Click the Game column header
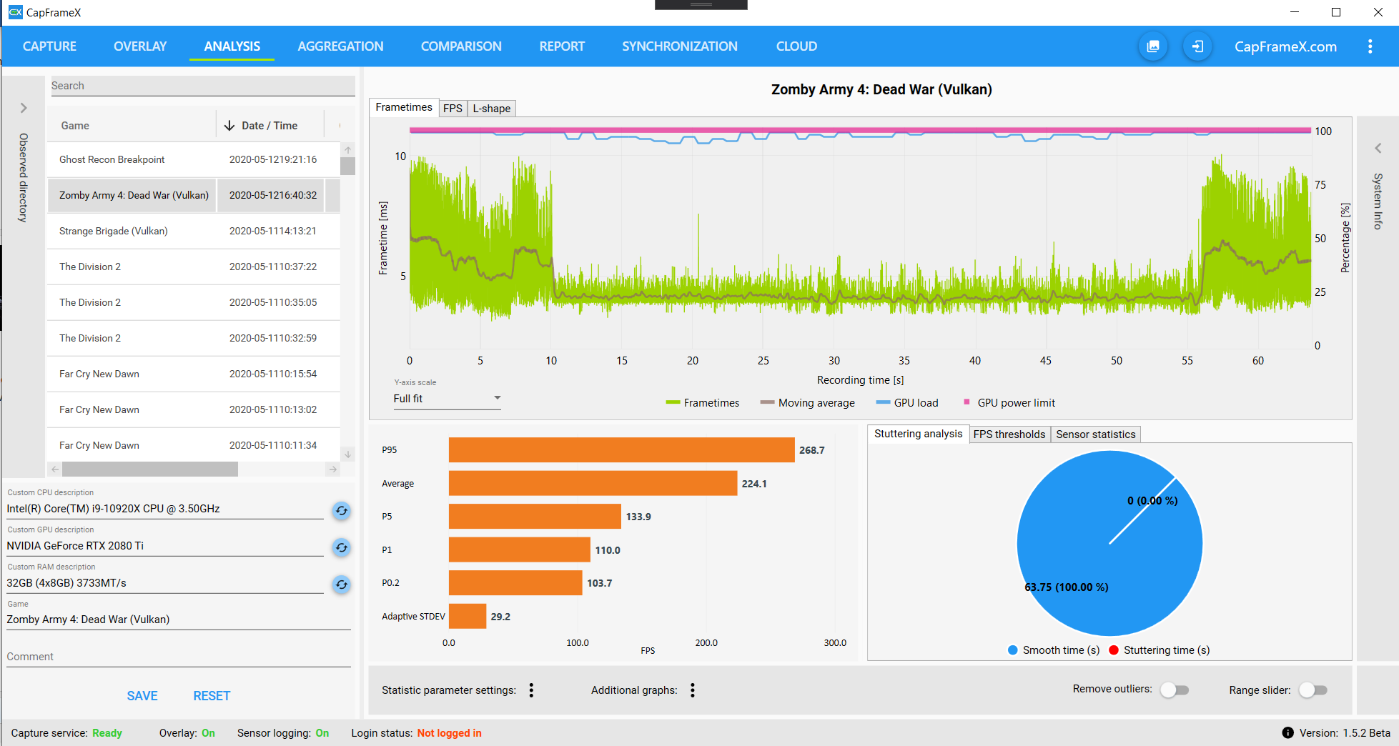The height and width of the screenshot is (746, 1399). point(132,126)
